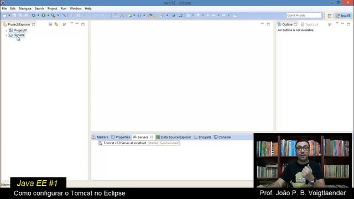Close the Outline view tab
Viewport: 354px width, 199px height.
(296, 24)
